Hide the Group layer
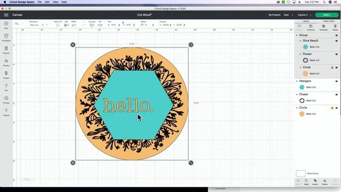 click(x=336, y=35)
